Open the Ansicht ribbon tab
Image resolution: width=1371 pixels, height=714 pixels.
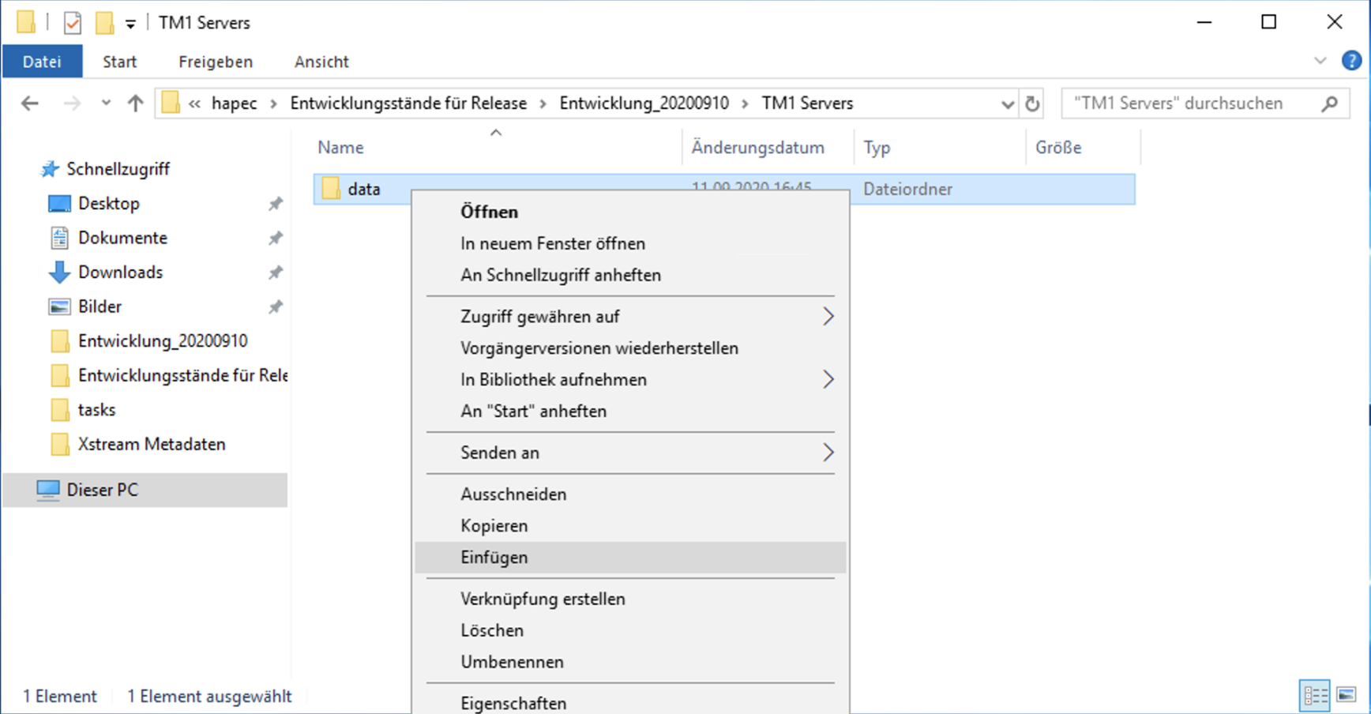(x=321, y=62)
